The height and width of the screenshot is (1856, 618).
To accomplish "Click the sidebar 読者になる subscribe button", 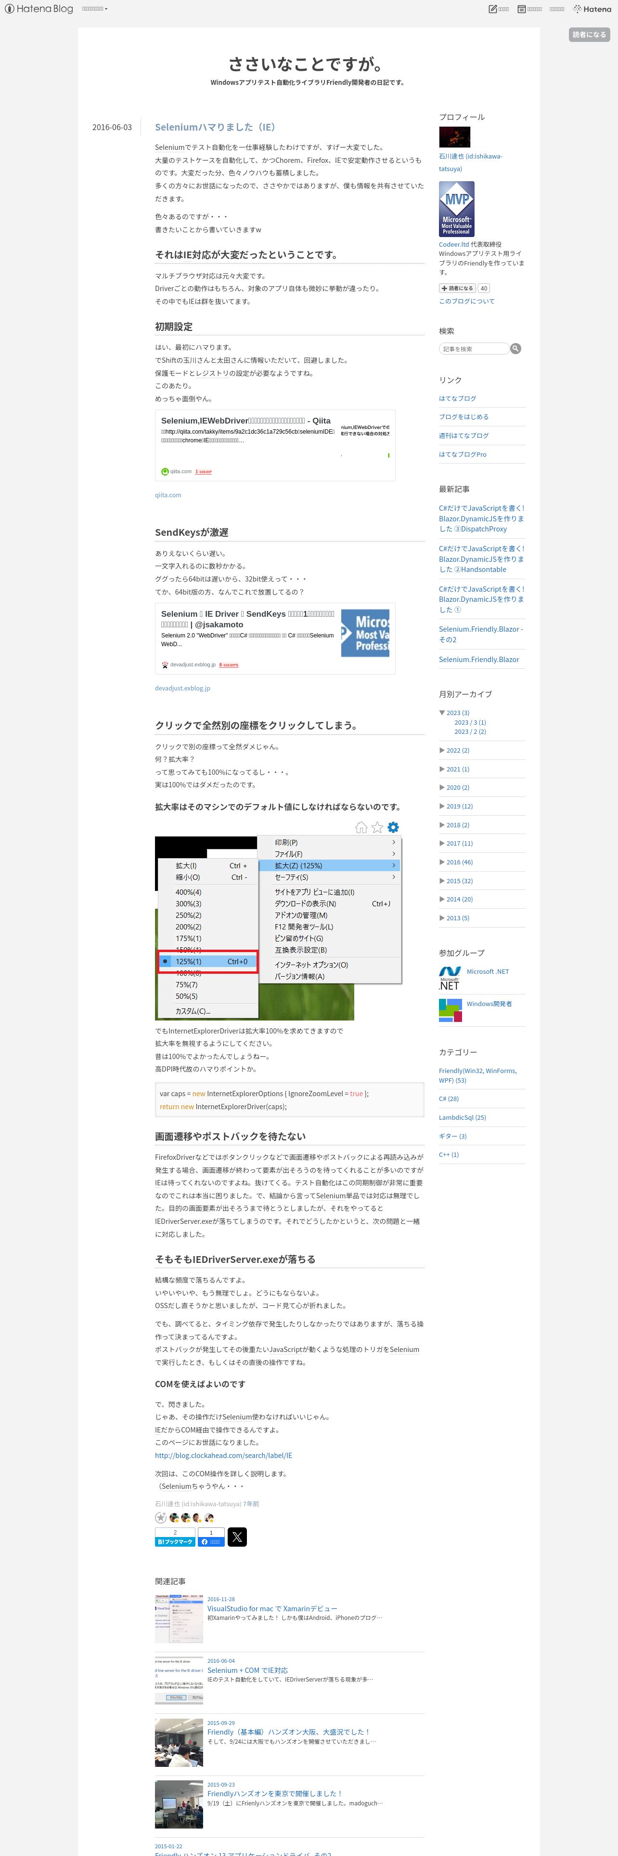I will tap(458, 288).
